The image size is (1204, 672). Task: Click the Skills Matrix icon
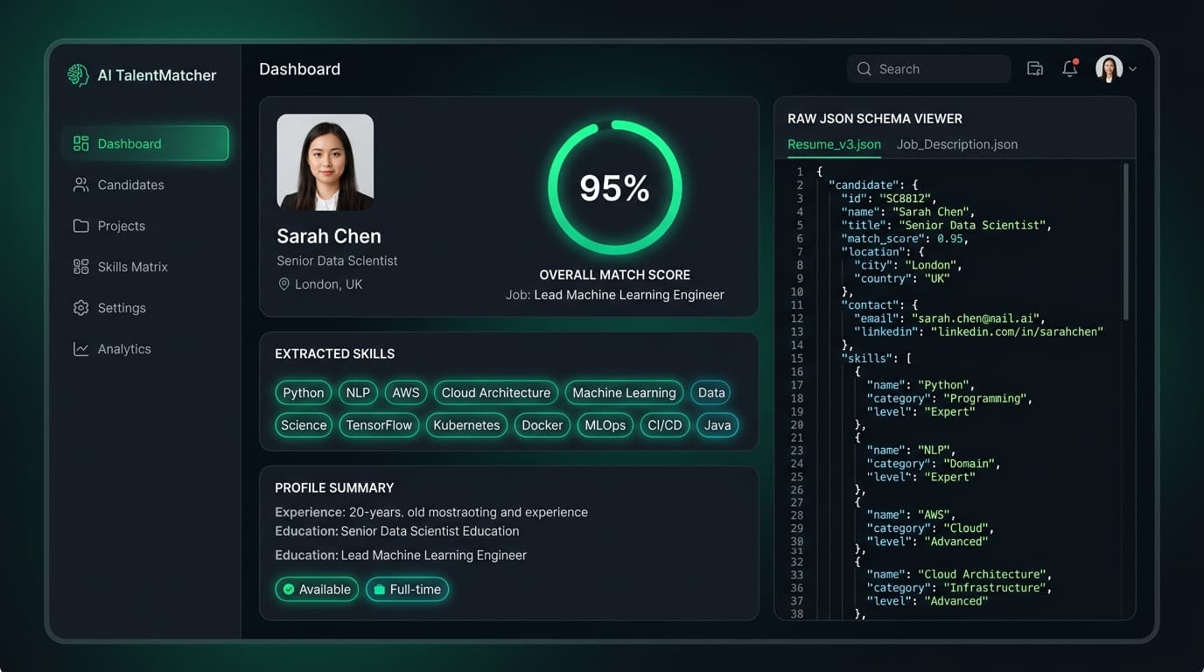[x=81, y=267]
